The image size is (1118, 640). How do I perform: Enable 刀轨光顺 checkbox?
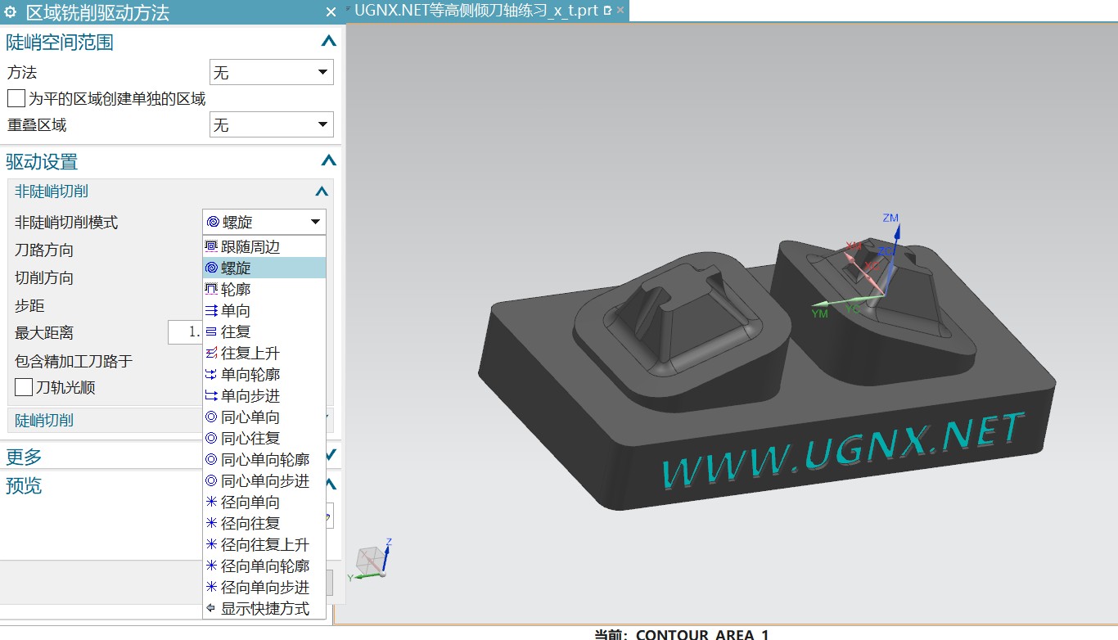[x=24, y=387]
